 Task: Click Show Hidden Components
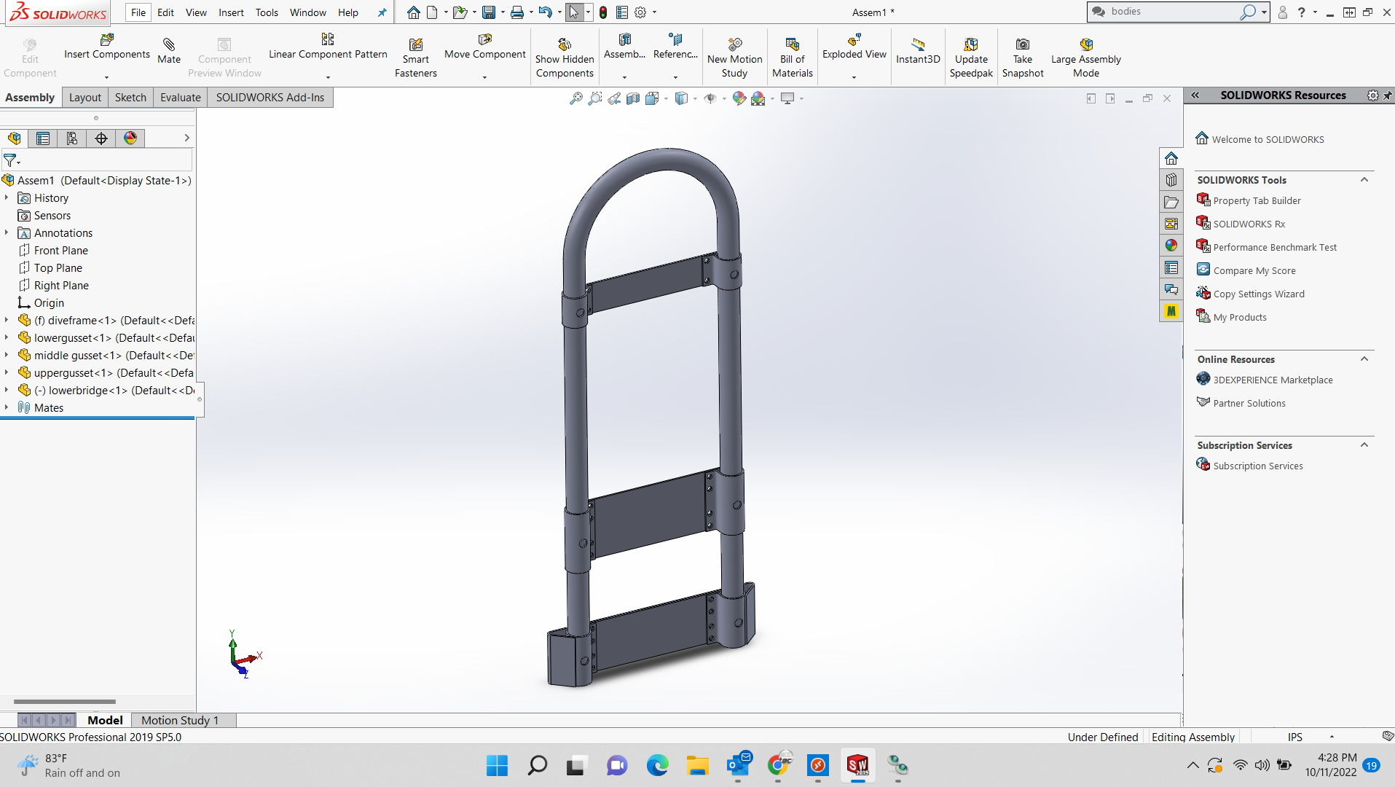[x=565, y=58]
